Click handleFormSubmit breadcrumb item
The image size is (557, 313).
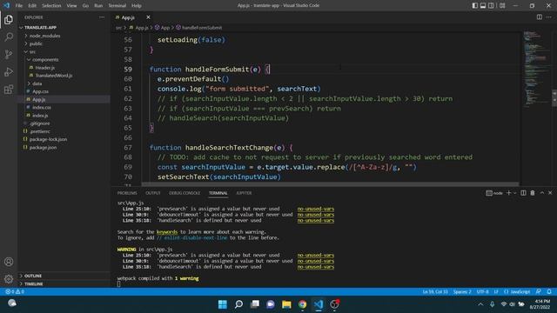pos(199,28)
